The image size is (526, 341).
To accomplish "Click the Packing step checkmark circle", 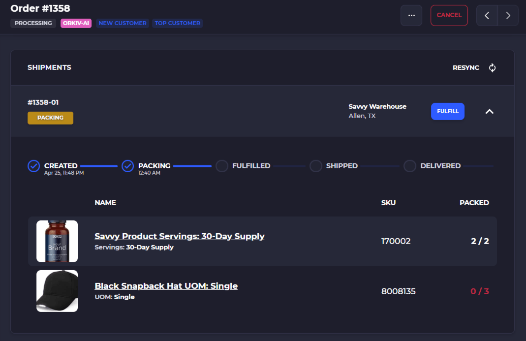I will (128, 166).
